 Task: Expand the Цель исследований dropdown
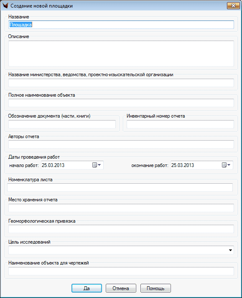pos(230,250)
